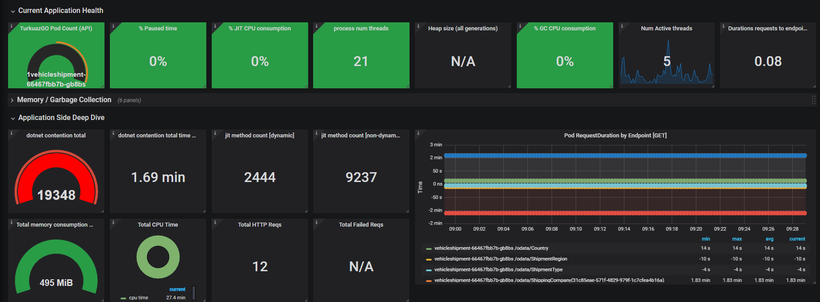The width and height of the screenshot is (820, 302).
Task: Click the 19348 contention gauge value
Action: 56,195
